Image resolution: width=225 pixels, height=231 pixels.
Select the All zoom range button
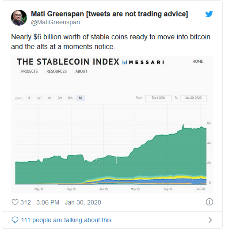[x=80, y=98]
